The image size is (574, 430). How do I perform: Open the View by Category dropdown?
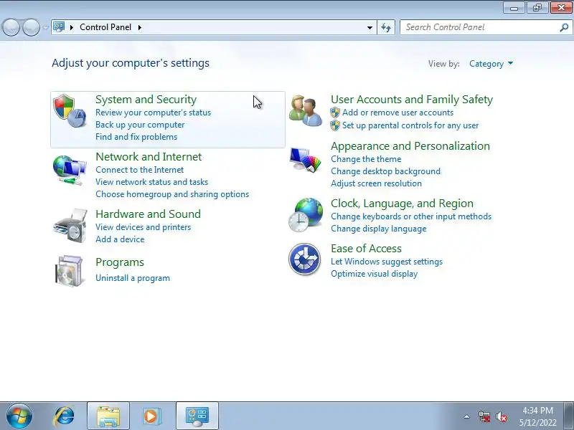[x=491, y=64]
